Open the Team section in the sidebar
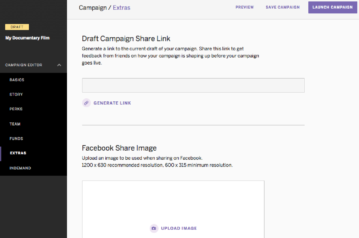This screenshot has height=238, width=359. coord(15,124)
